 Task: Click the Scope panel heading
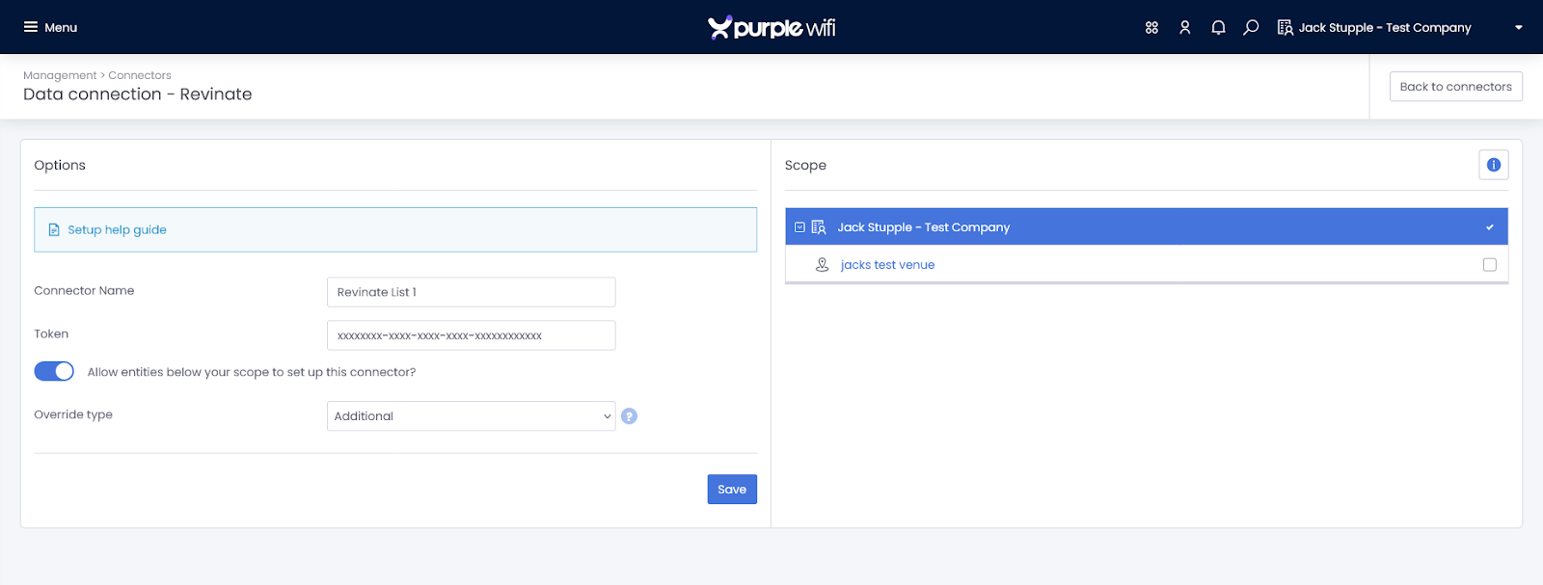pos(805,166)
